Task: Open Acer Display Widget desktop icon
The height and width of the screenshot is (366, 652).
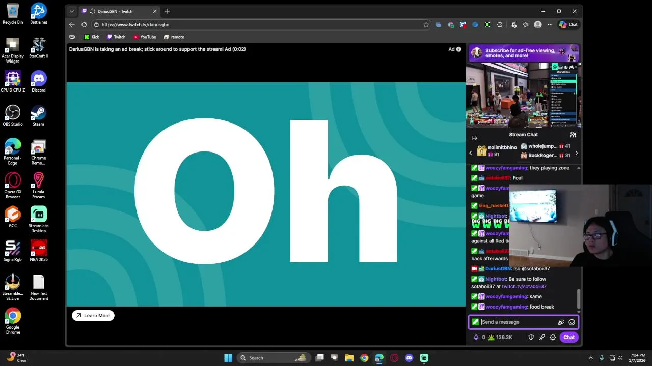Action: (x=13, y=50)
